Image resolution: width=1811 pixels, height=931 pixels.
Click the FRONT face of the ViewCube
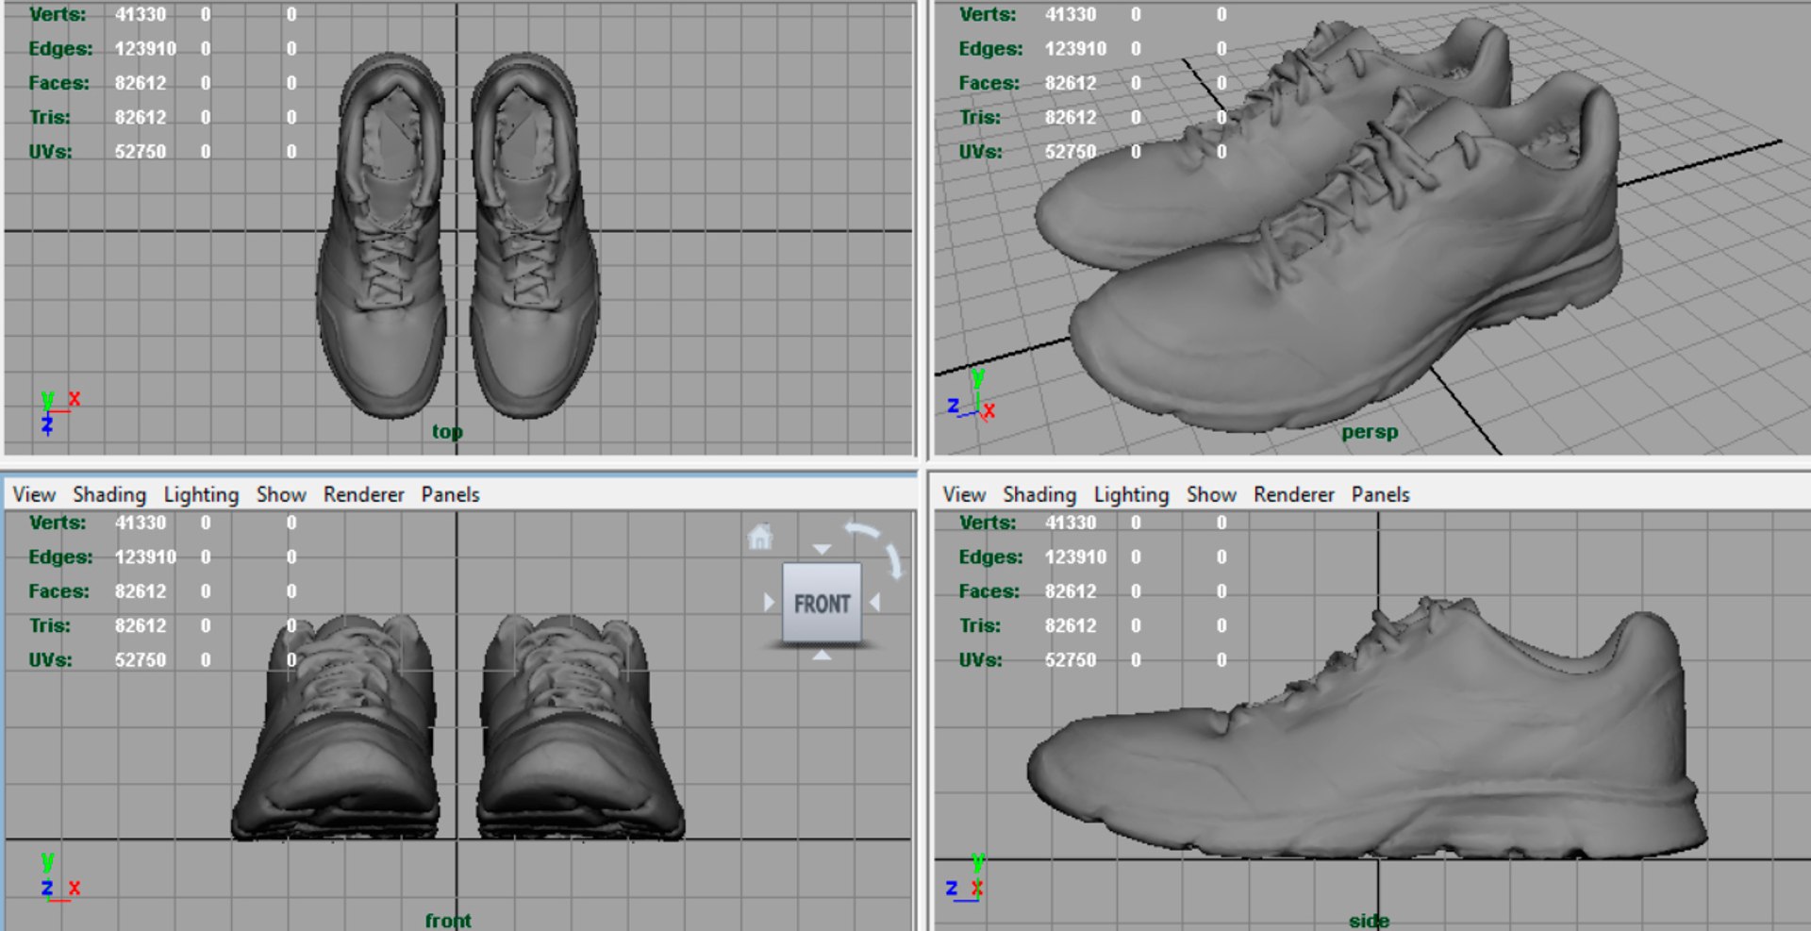coord(822,604)
